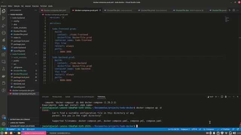Open the Ajuda menu
241x135 pixels.
pyautogui.click(x=50, y=6)
